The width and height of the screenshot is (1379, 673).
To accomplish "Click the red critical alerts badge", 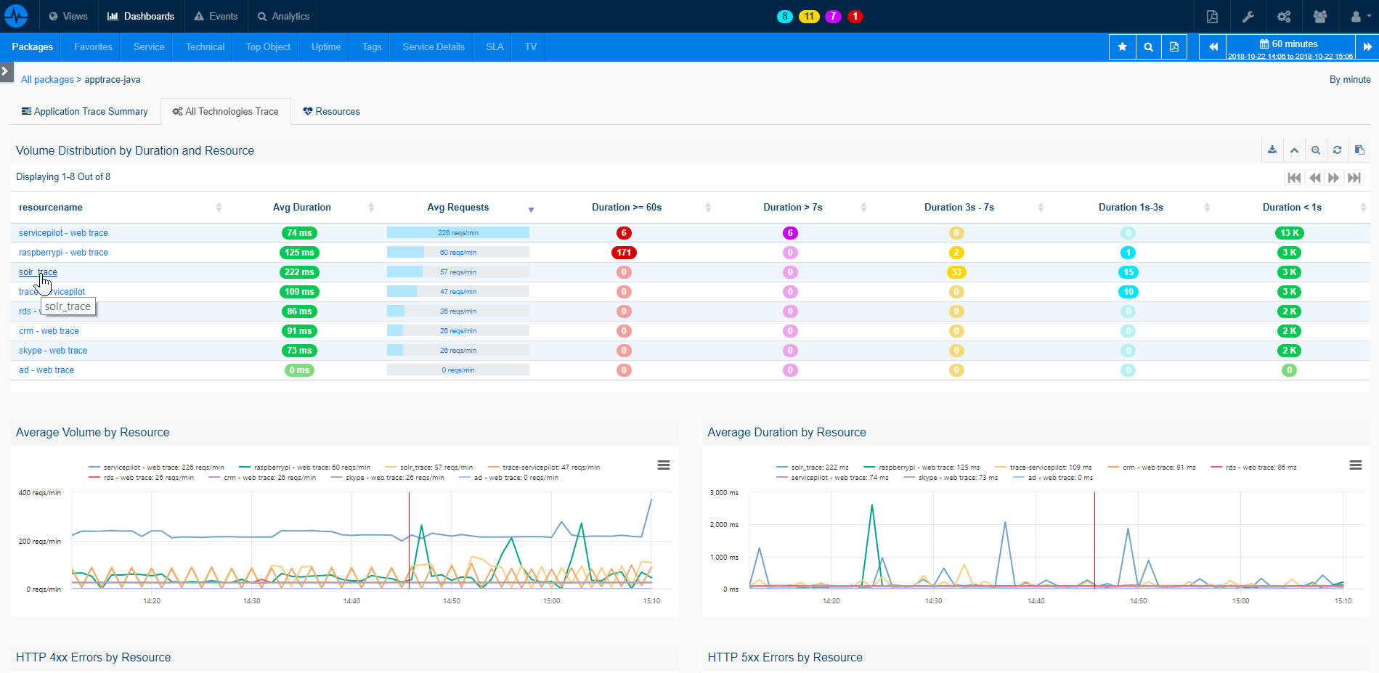I will 855,17.
